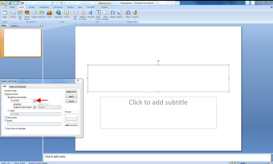This screenshot has width=273, height=164.
Task: Click the Sound speaker icon
Action: pyautogui.click(x=135, y=13)
